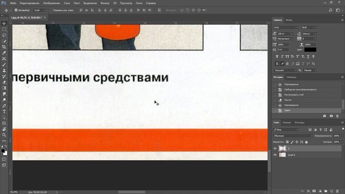Screen dimensions: 345x194
Task: Switch to the Каналы tab
Action: 287,122
